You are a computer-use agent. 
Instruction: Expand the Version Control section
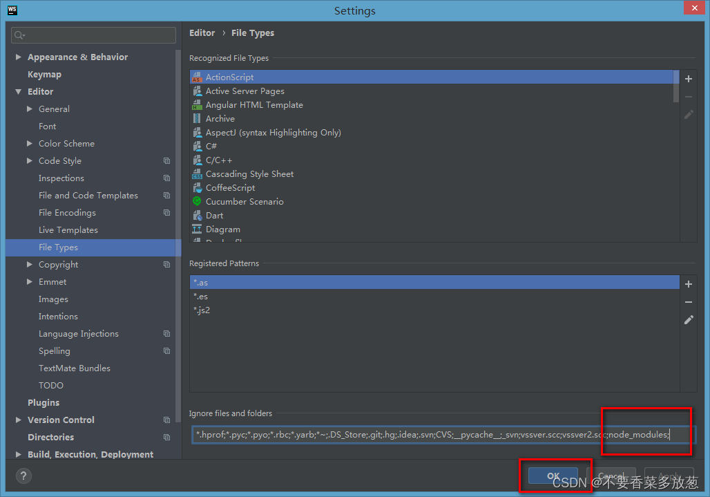(x=18, y=420)
